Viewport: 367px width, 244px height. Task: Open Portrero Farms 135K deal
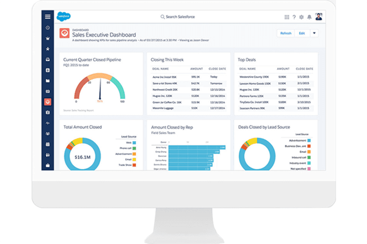pyautogui.click(x=252, y=96)
